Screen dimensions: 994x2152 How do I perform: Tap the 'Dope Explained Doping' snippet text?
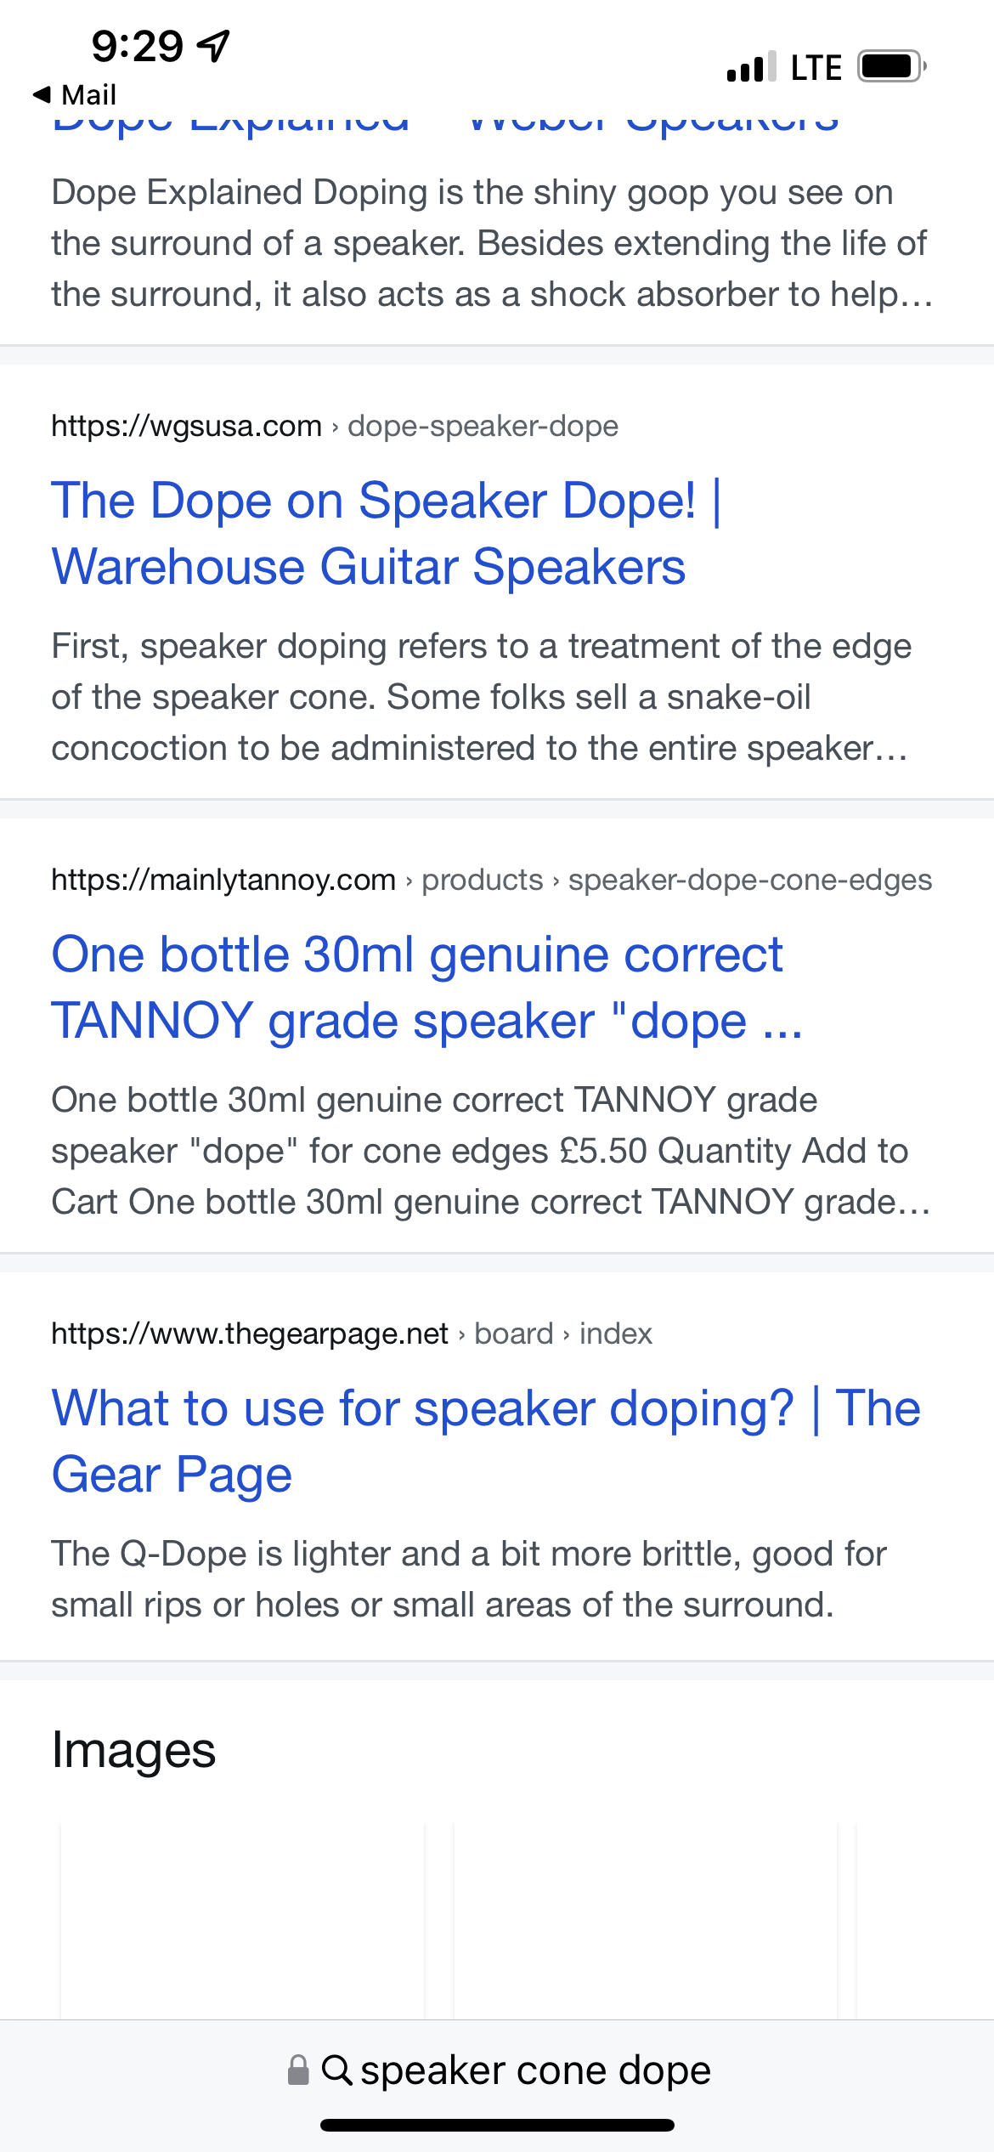pyautogui.click(x=491, y=243)
